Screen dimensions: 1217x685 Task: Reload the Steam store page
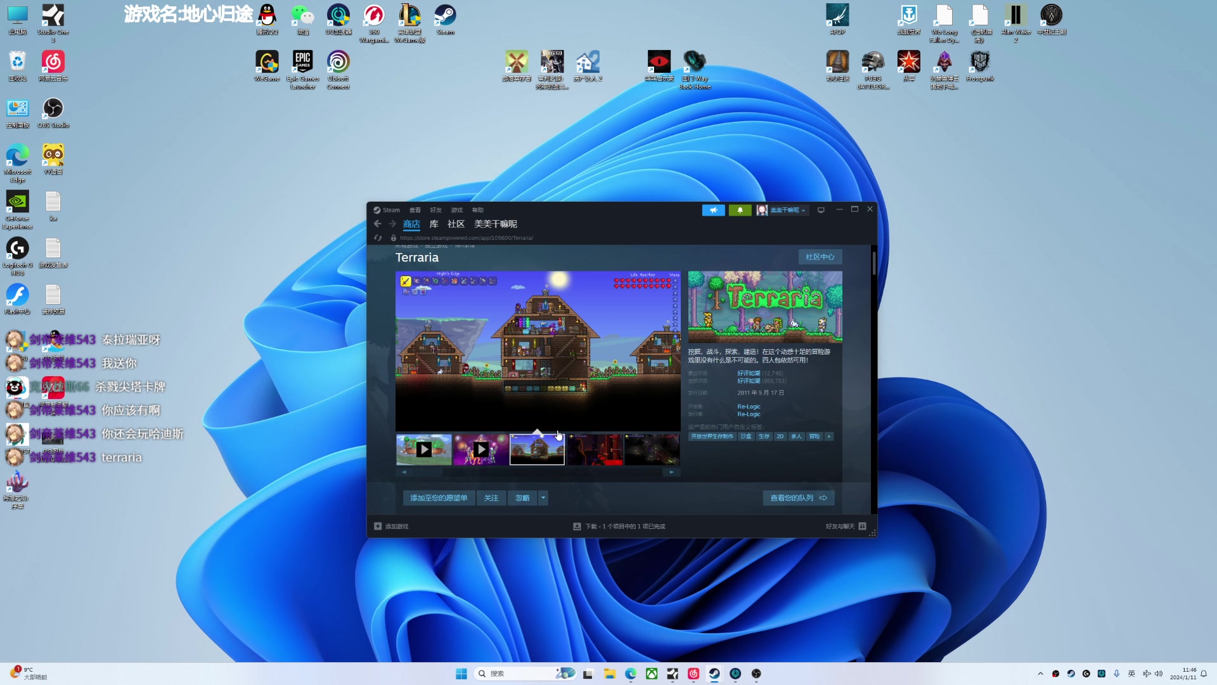point(378,238)
